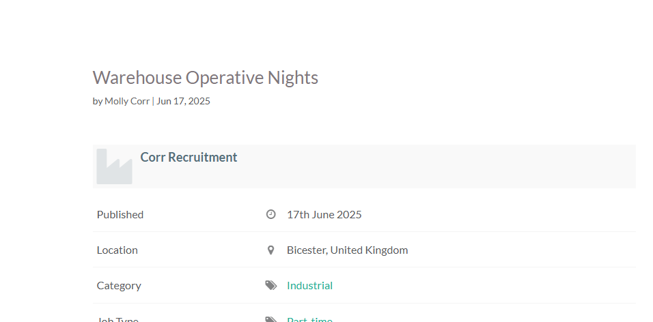The height and width of the screenshot is (322, 653).
Task: Click the clock icon beside published date
Action: 270,214
